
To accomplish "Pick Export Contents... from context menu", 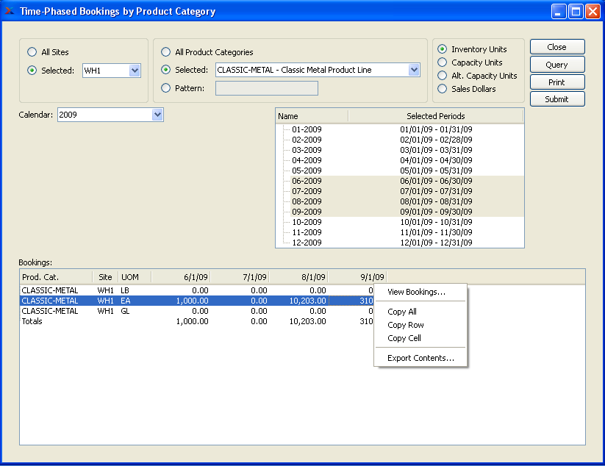I will pos(420,359).
